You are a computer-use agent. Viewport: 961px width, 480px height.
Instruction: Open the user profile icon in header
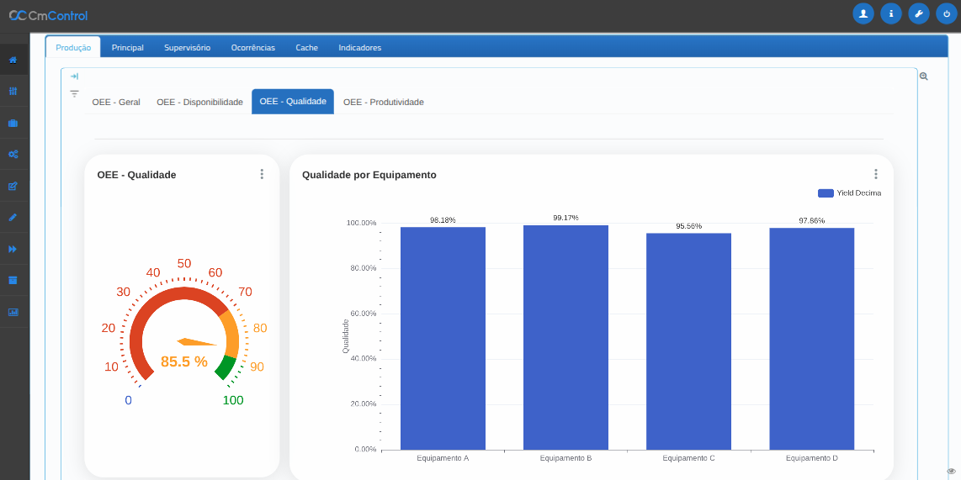tap(863, 14)
